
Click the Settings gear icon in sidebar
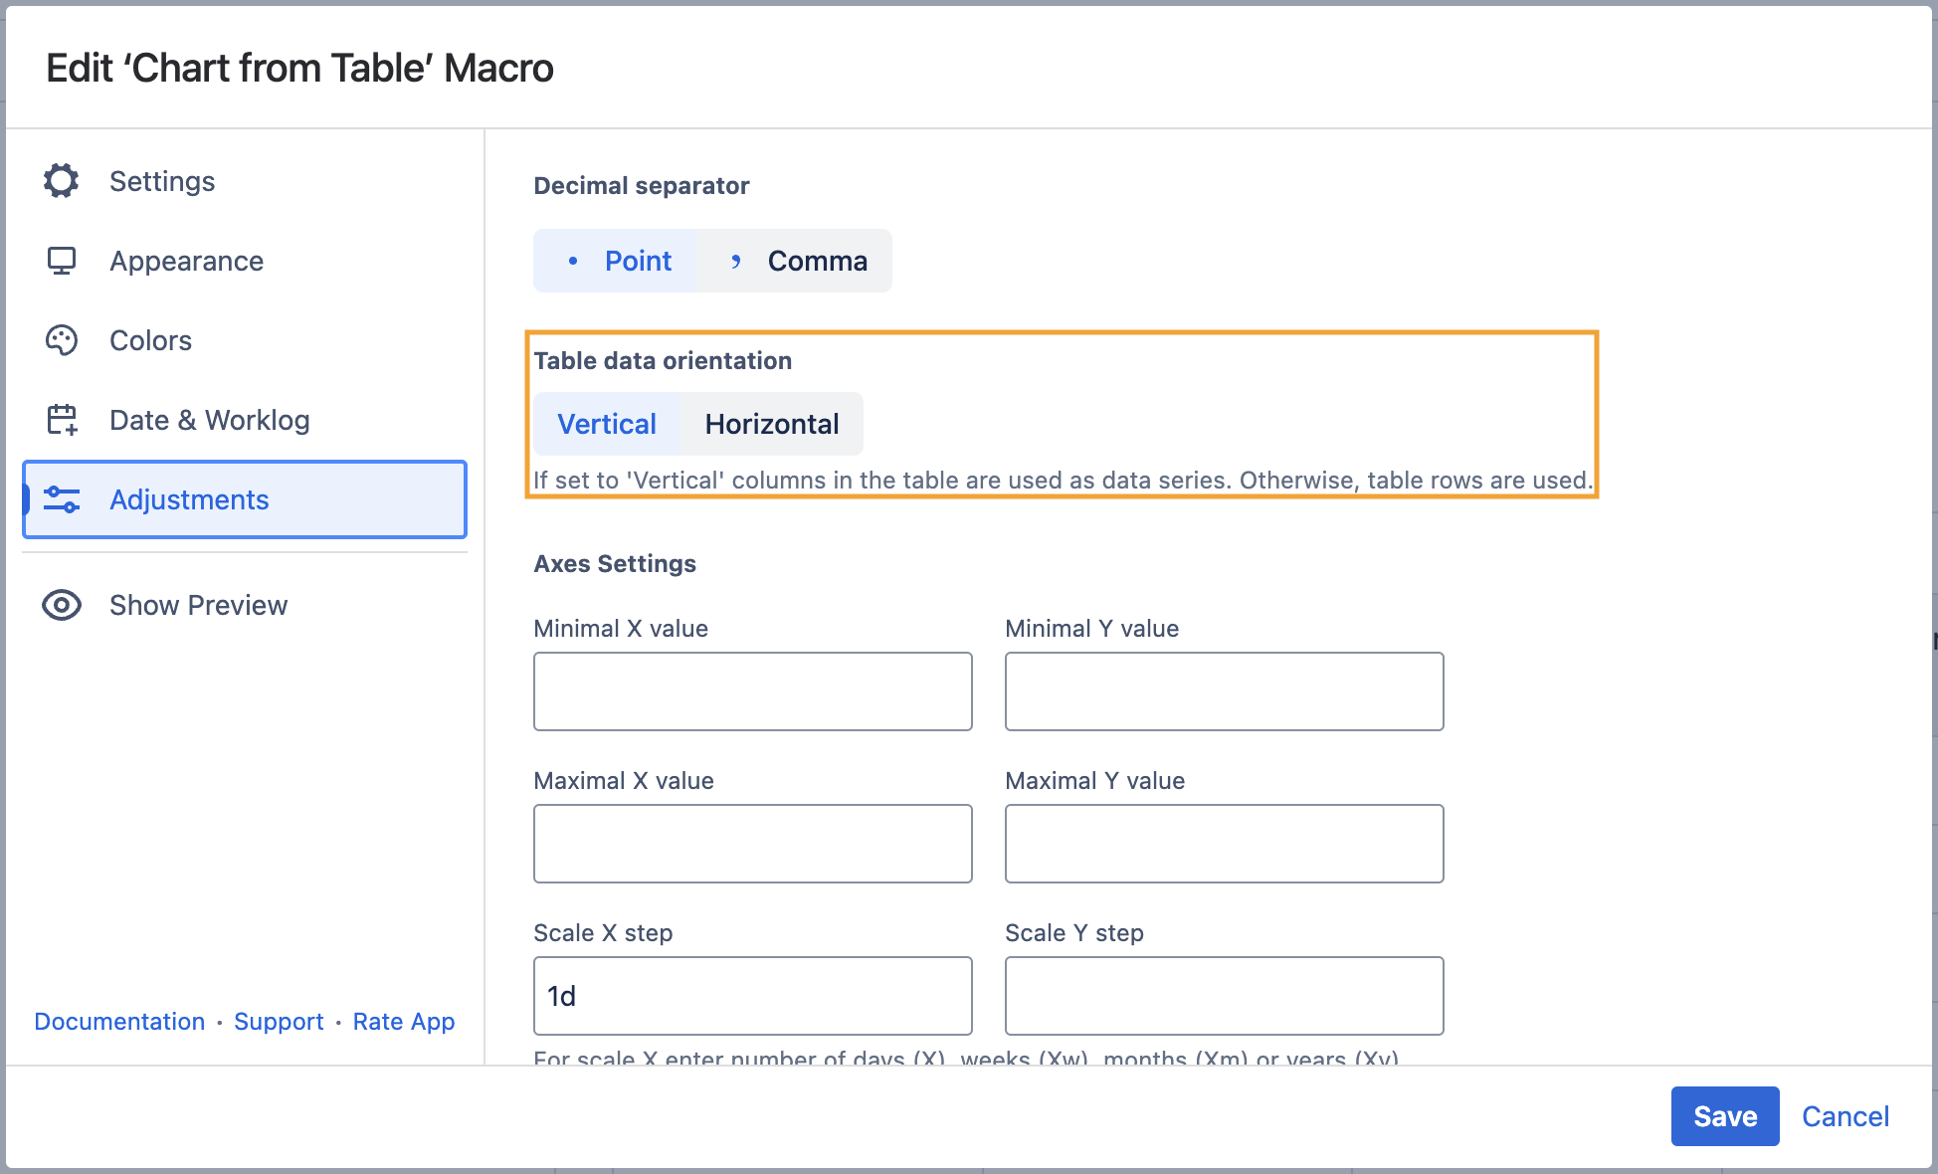click(x=62, y=181)
